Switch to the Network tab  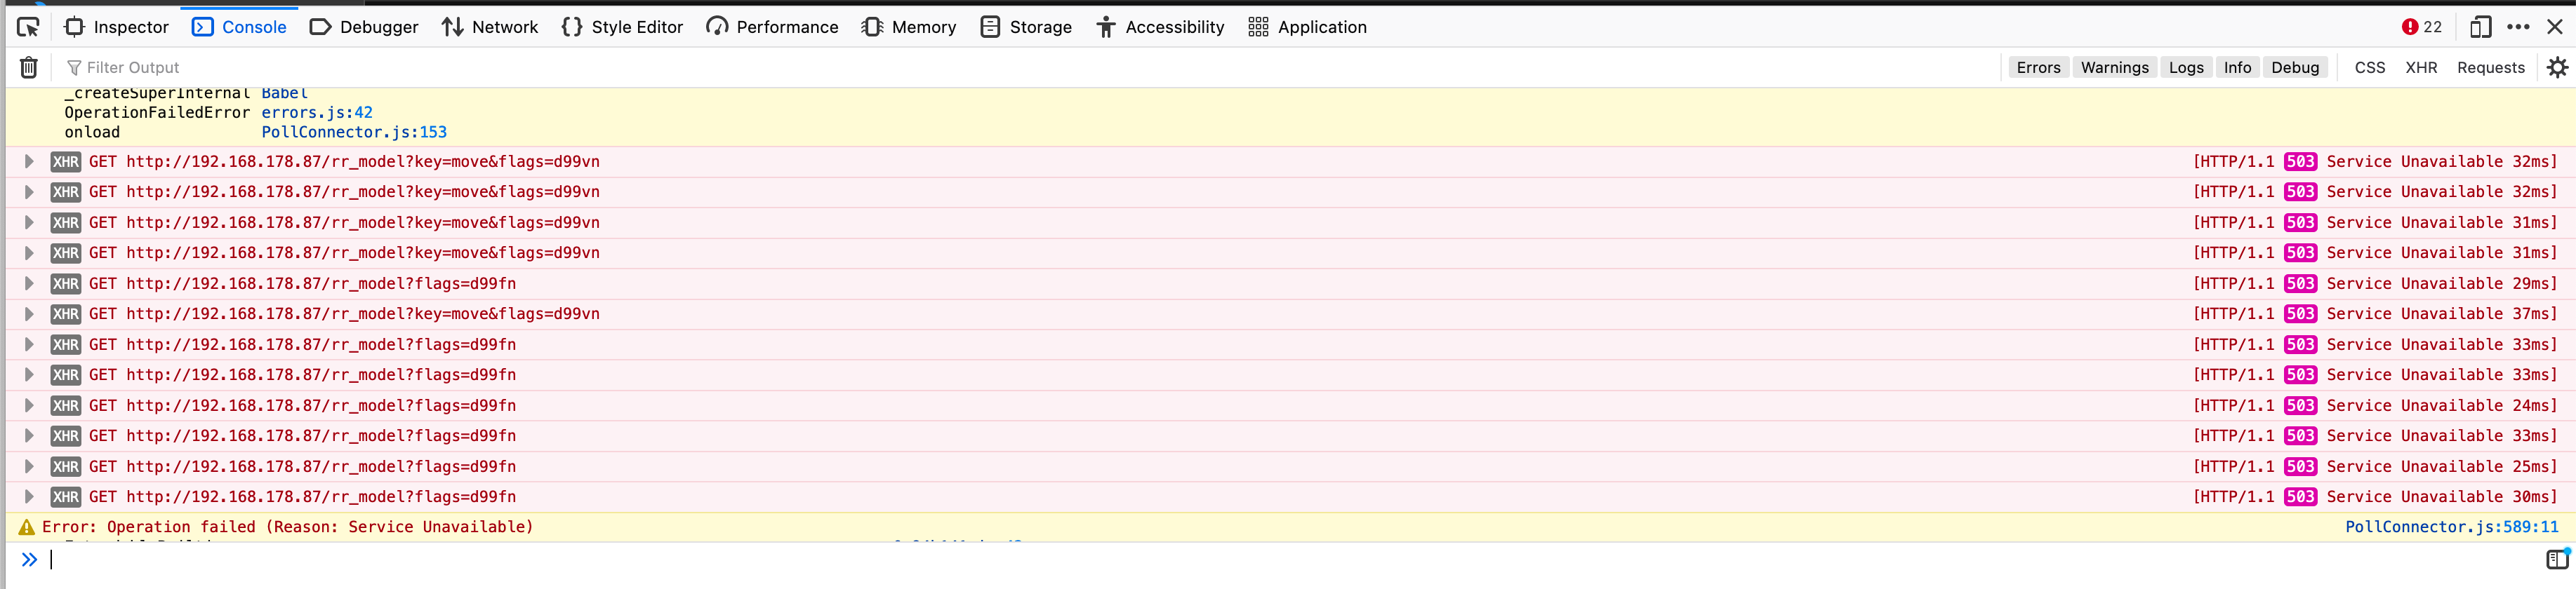[x=490, y=27]
